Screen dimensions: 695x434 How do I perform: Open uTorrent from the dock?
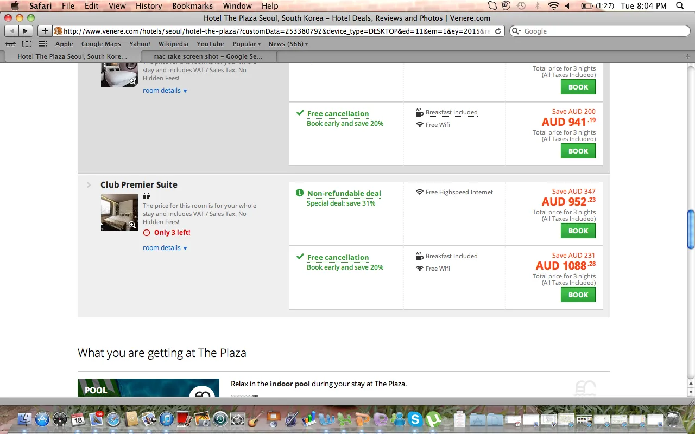[433, 419]
